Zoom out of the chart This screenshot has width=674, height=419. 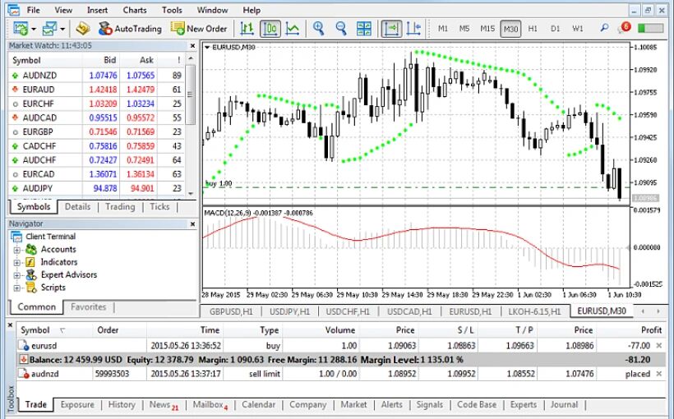(x=341, y=29)
